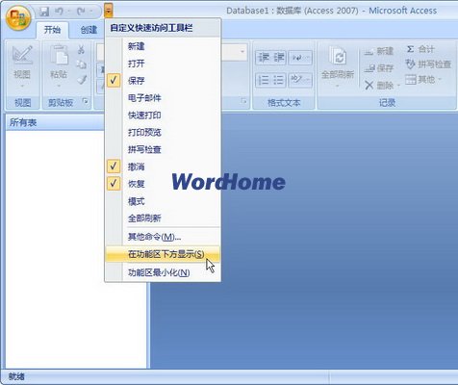Uncheck 保存 in the customize menu

pos(163,81)
